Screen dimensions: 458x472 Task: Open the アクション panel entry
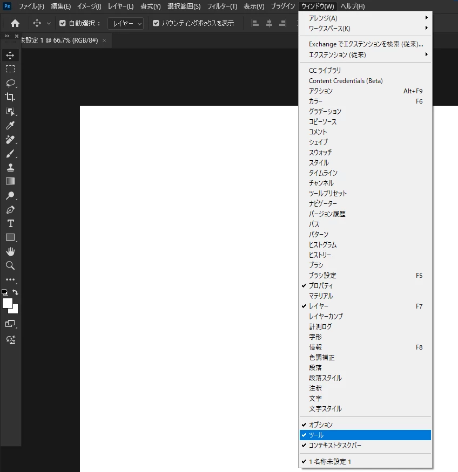click(365, 91)
